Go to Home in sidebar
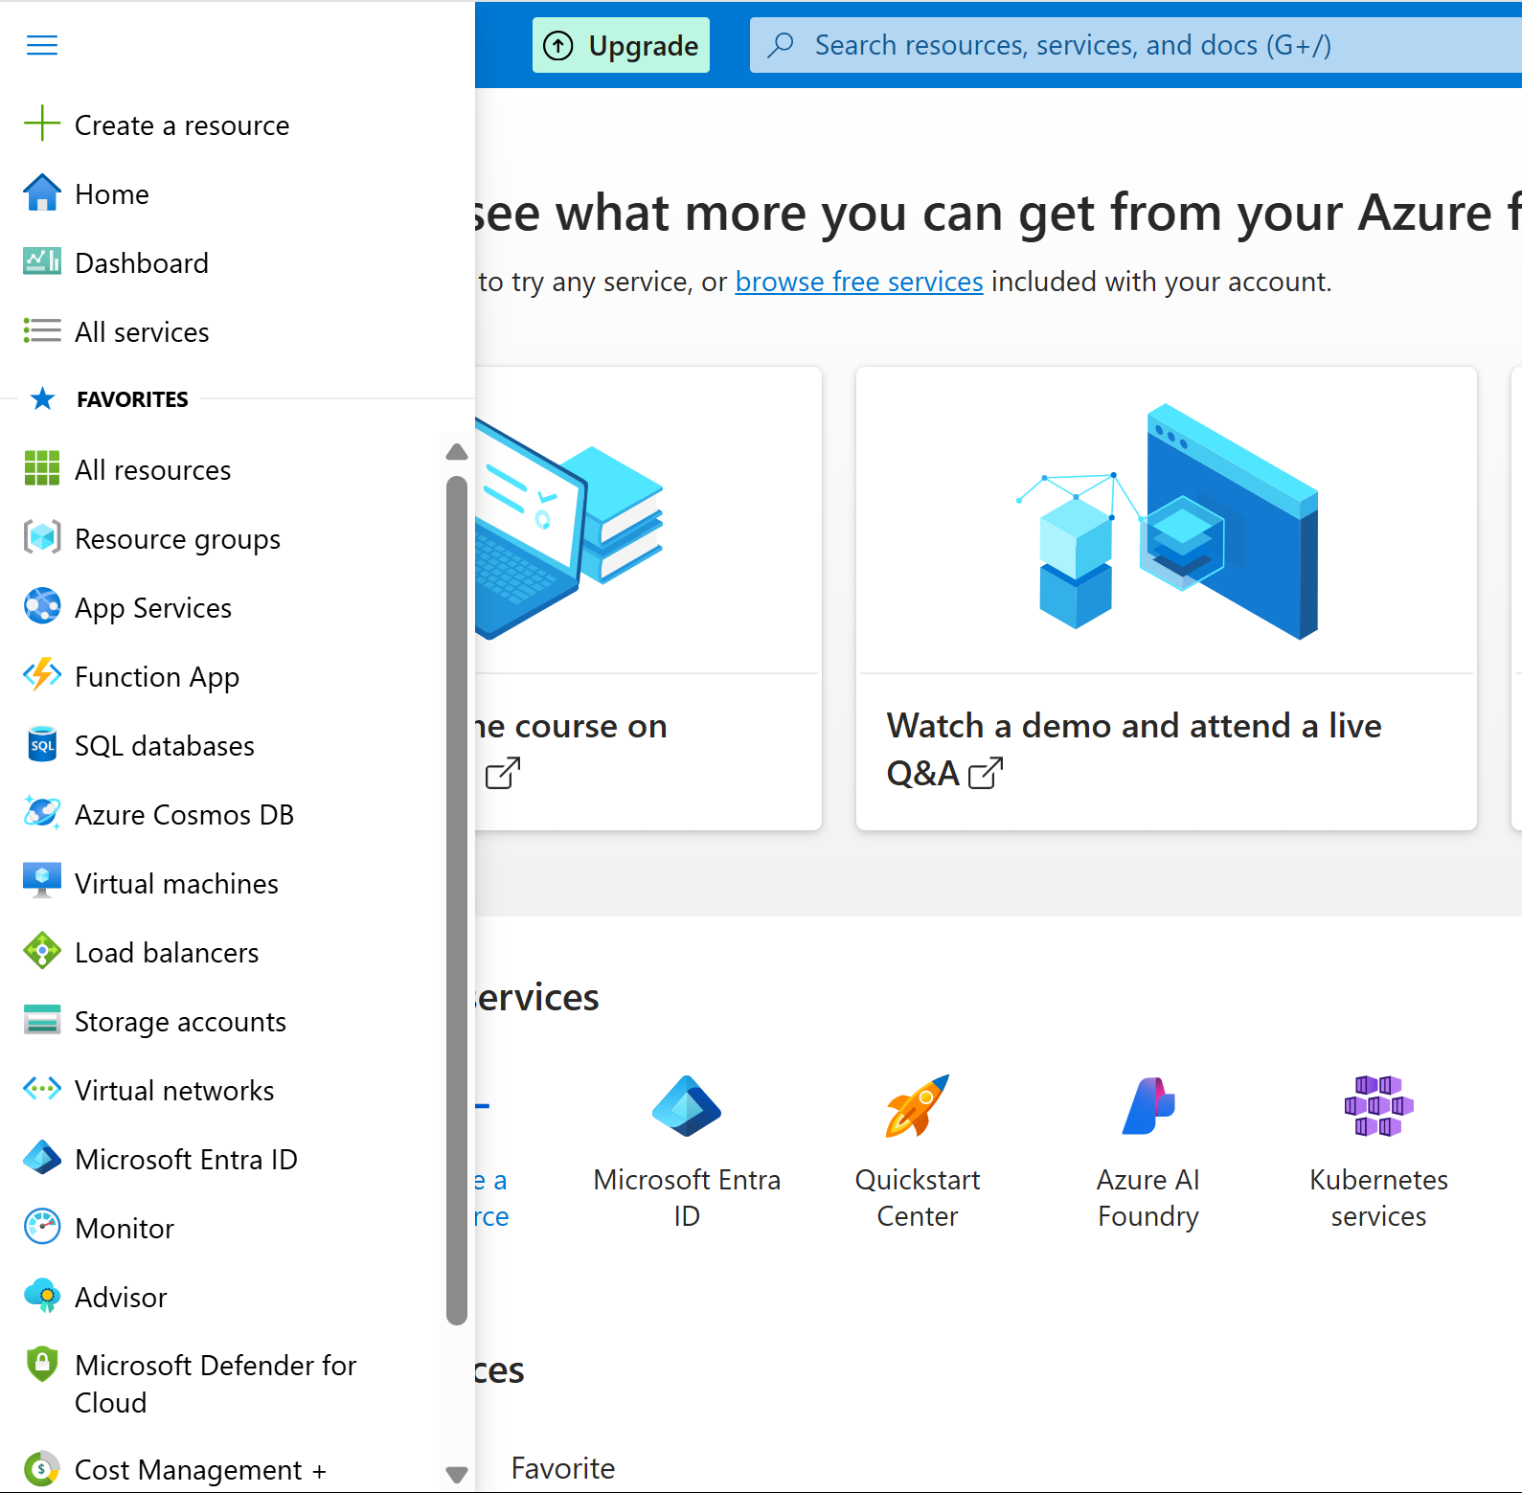The height and width of the screenshot is (1493, 1522). click(112, 194)
